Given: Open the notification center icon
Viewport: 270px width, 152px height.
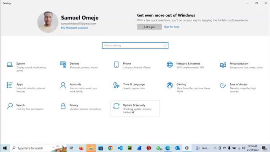Looking at the screenshot, I should 265,148.
